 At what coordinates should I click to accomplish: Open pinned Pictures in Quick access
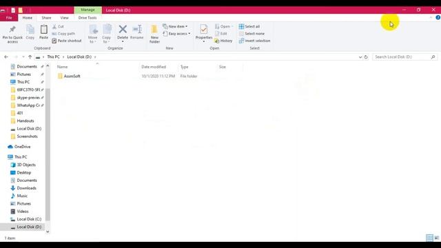[x=24, y=74]
